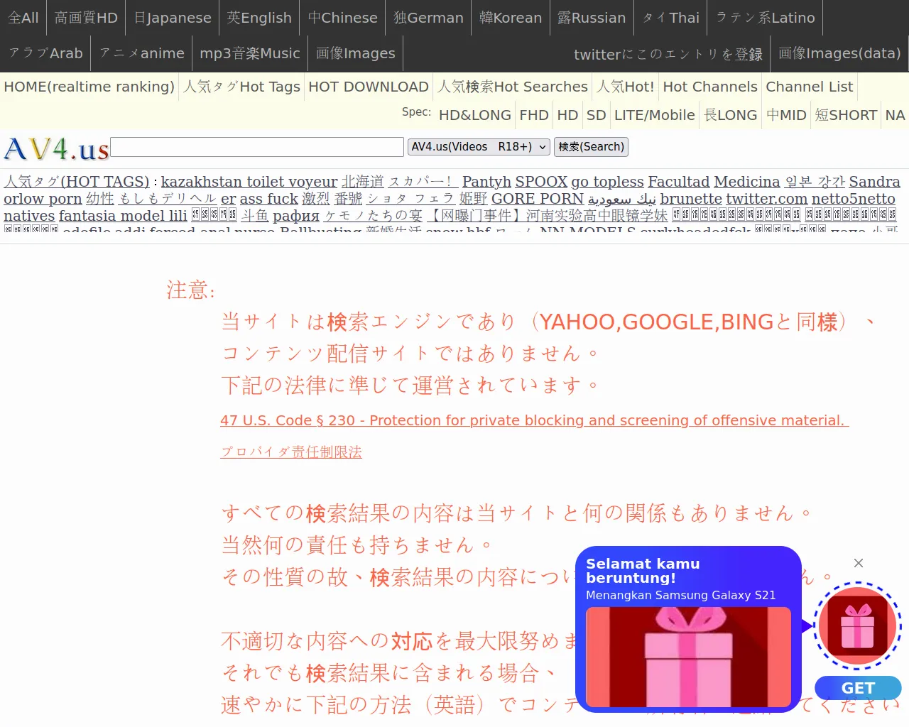Screen dimensions: 909x727
Task: Click the Hot Channels navigation link
Action: (x=709, y=87)
